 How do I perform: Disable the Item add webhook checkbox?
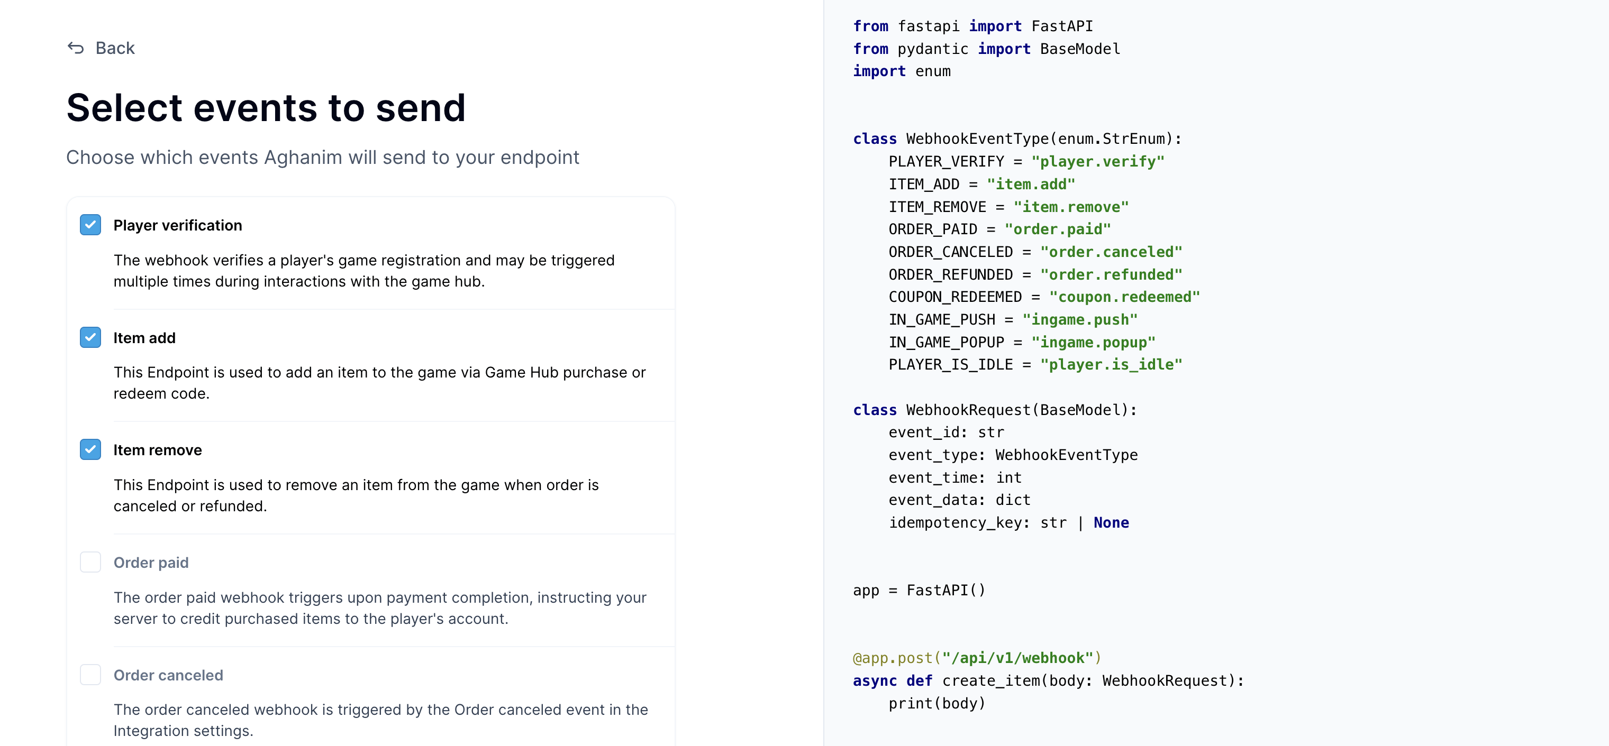pyautogui.click(x=90, y=337)
